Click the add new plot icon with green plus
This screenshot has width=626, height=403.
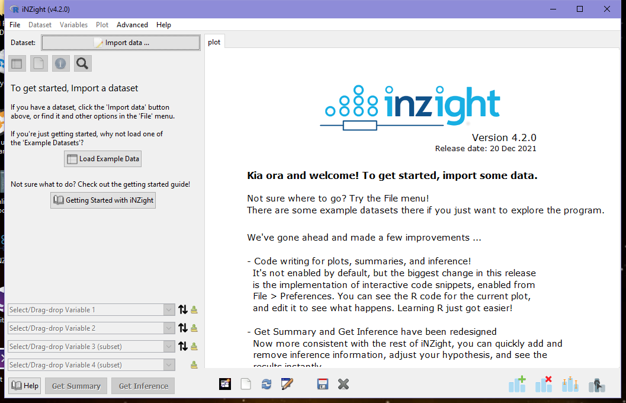(x=516, y=384)
